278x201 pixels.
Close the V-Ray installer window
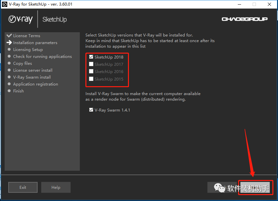click(x=269, y=4)
